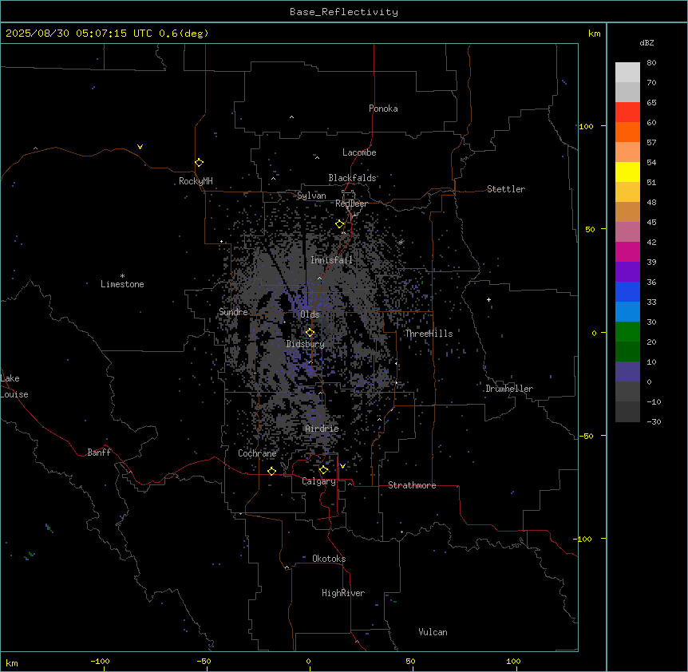Select the Innisfail label
The width and height of the screenshot is (688, 672).
[331, 260]
